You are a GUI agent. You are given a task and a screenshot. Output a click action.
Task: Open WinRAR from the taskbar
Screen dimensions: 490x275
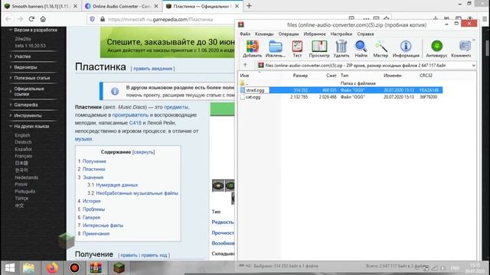[96, 268]
